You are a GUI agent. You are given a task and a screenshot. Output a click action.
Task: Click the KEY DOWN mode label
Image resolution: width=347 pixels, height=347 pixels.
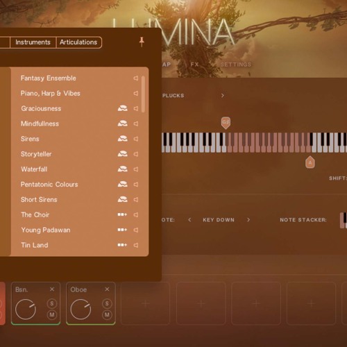(219, 220)
